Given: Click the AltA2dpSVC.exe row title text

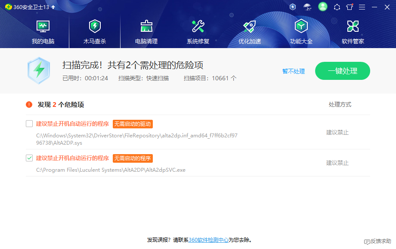Looking at the screenshot, I should pos(72,158).
